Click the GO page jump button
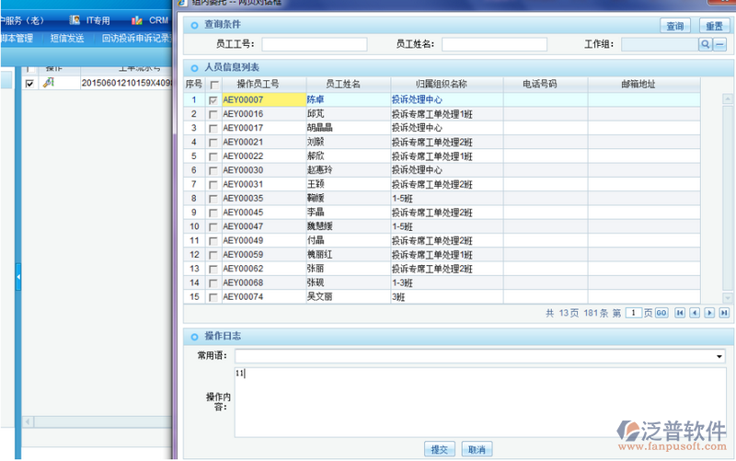The width and height of the screenshot is (736, 461). (x=661, y=313)
